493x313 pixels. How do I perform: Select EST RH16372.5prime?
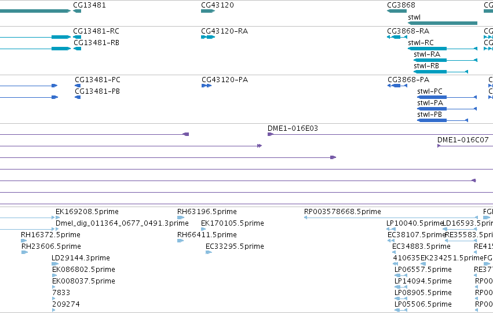click(x=24, y=241)
